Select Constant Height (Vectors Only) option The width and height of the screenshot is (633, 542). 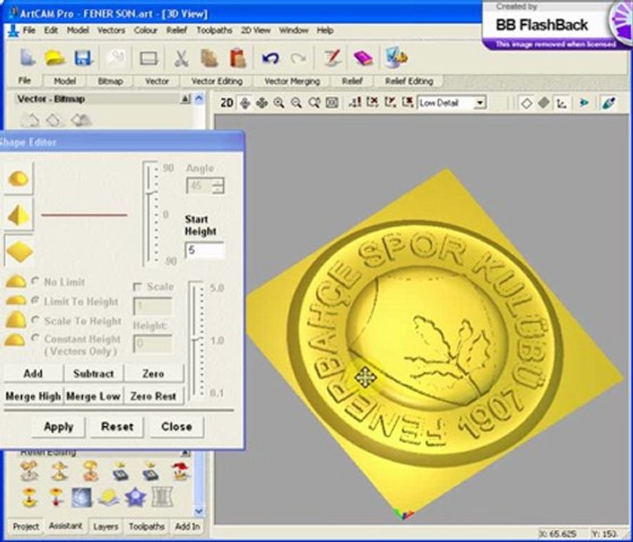point(35,338)
